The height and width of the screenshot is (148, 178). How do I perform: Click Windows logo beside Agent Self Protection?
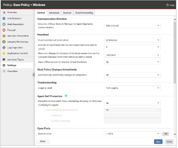click(66, 96)
